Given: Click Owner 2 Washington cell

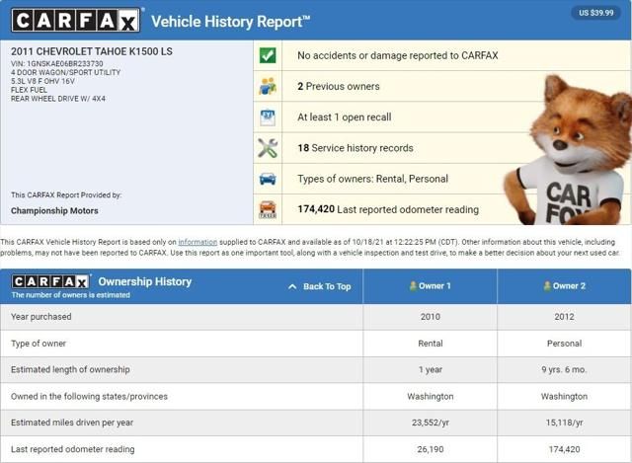Looking at the screenshot, I should (x=564, y=397).
